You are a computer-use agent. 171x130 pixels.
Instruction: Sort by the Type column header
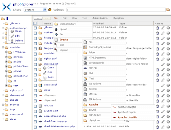click(136, 24)
